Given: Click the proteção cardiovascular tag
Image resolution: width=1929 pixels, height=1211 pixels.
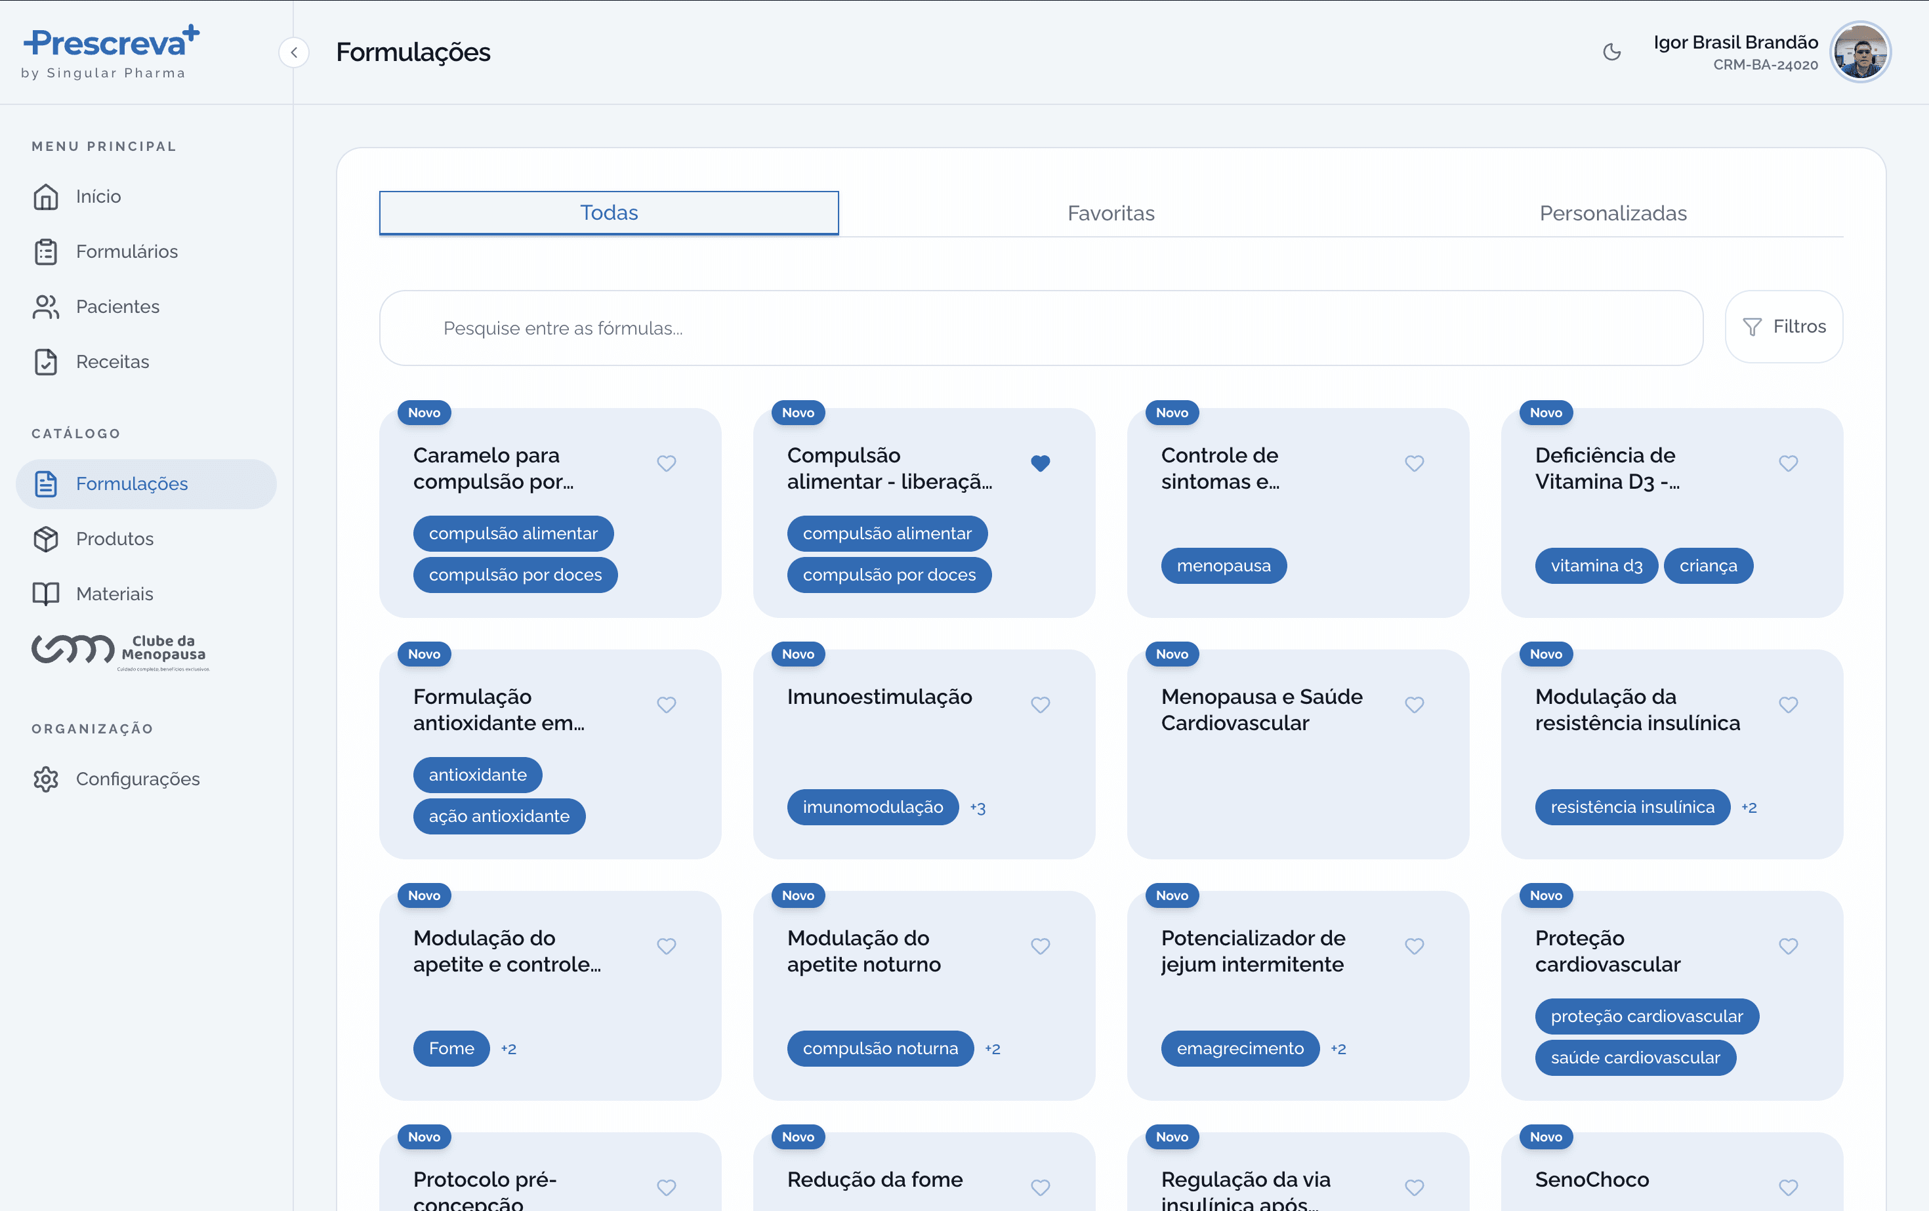Looking at the screenshot, I should [x=1646, y=1017].
